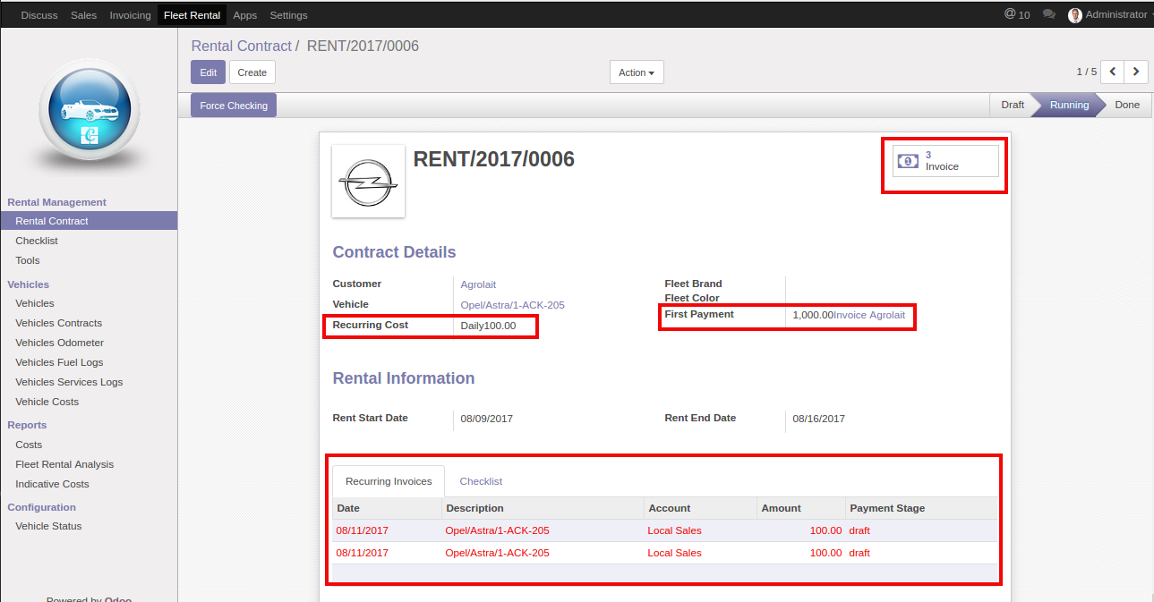Click the Done status stage
The height and width of the screenshot is (602, 1154).
(1126, 105)
